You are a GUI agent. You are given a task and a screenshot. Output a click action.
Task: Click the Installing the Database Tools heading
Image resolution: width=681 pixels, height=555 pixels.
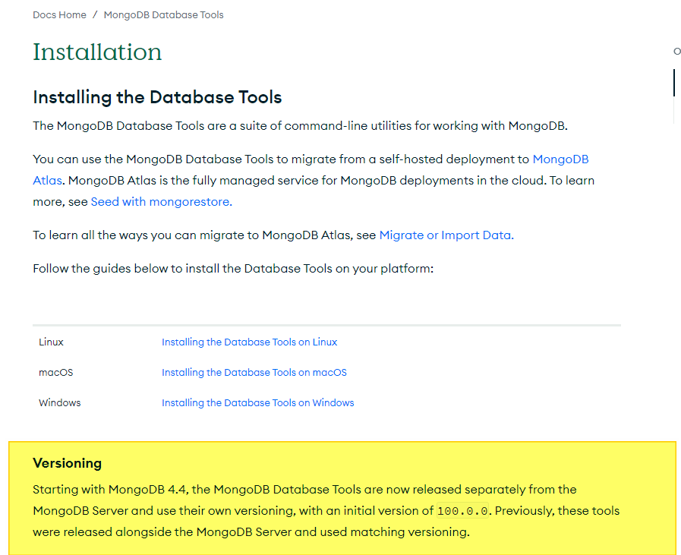tap(157, 97)
